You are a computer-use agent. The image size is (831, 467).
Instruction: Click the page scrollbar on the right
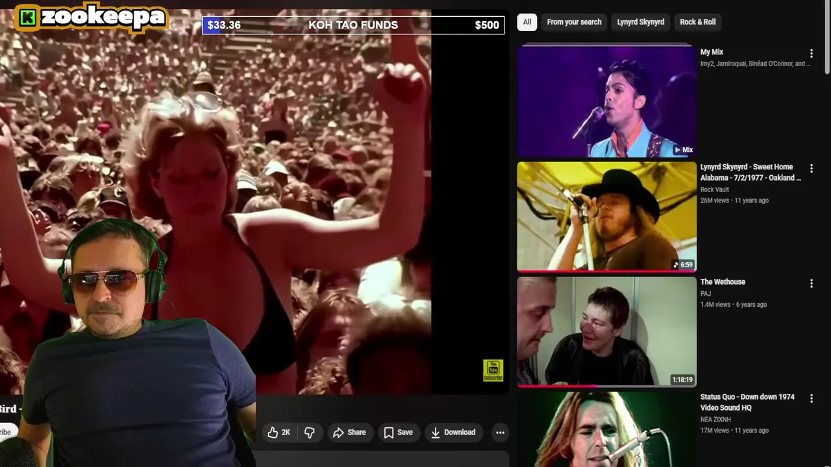pos(827,39)
